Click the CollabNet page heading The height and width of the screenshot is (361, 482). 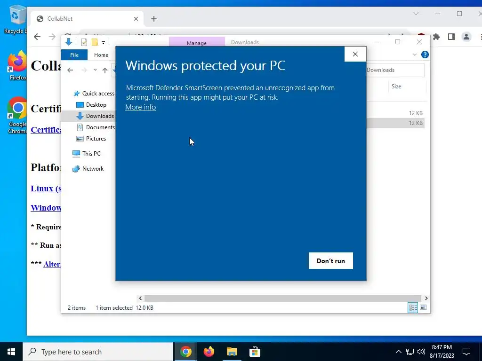pos(46,65)
